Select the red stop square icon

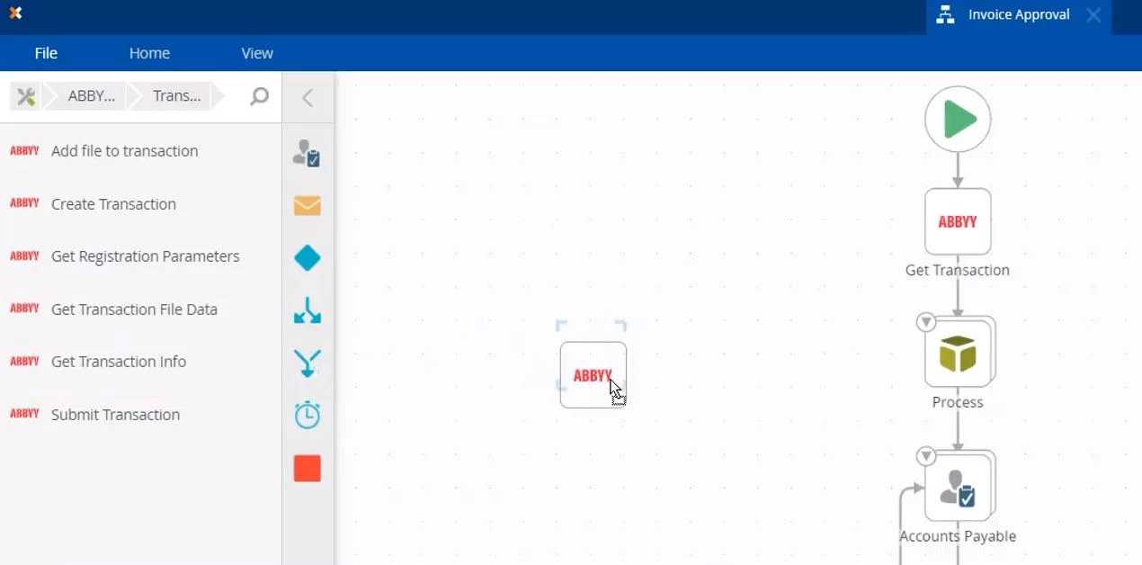(308, 469)
